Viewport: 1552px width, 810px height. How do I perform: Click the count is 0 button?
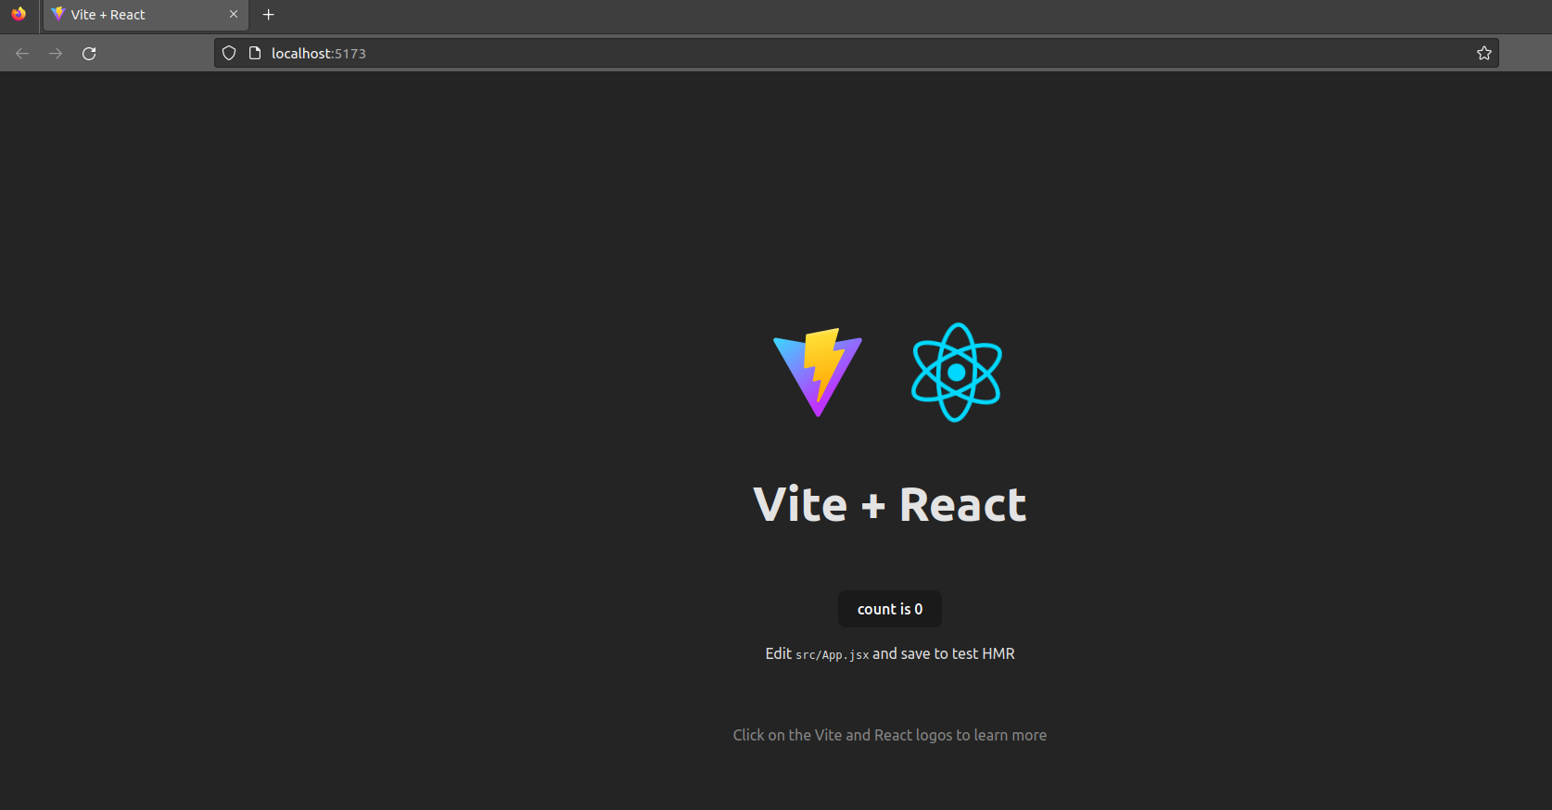[890, 609]
